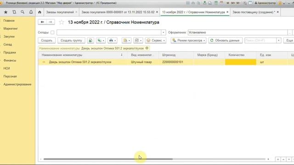Open the list settings dropdown before Сервис
294x165 pixels.
[x=138, y=40]
